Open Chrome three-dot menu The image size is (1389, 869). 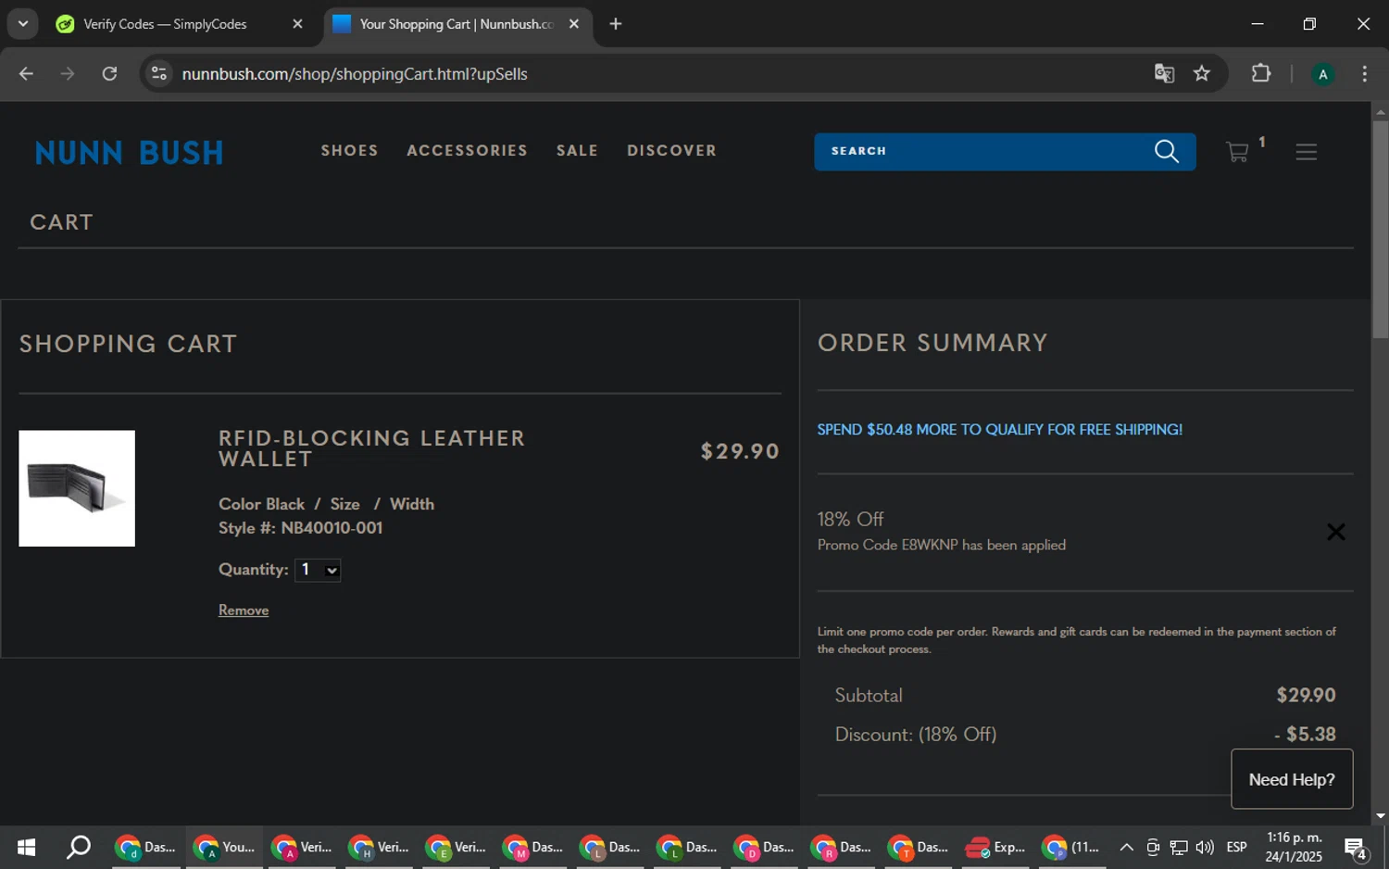click(1365, 74)
